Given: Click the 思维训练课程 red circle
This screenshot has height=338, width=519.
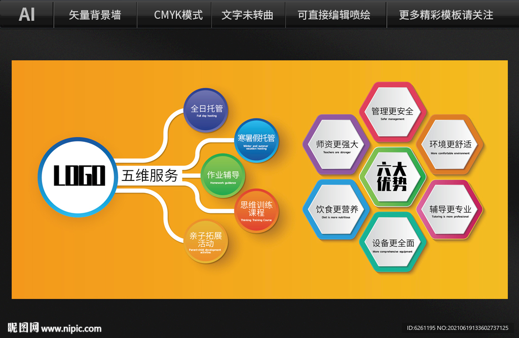Looking at the screenshot, I should pyautogui.click(x=256, y=211).
